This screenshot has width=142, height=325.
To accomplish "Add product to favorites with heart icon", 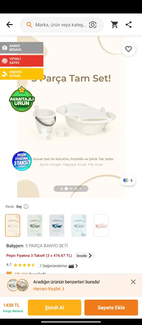I will 128,49.
